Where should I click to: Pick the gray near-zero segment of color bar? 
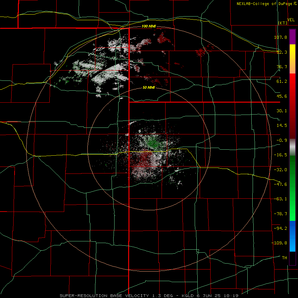click(292, 147)
